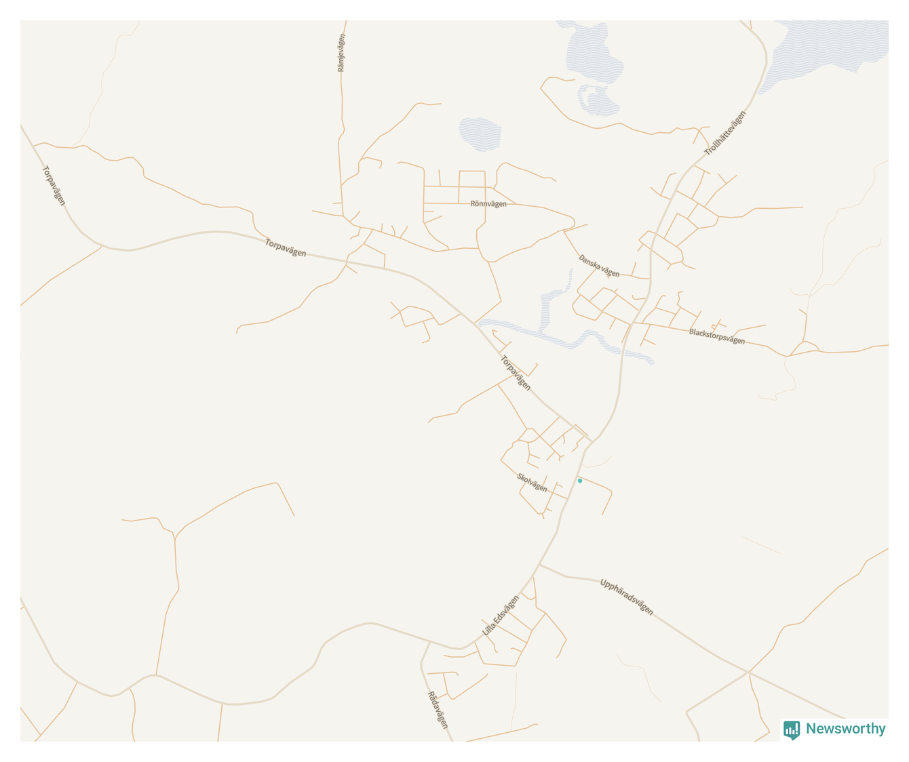909x762 pixels.
Task: Click the Upphäradsvägen road label
Action: 627,597
